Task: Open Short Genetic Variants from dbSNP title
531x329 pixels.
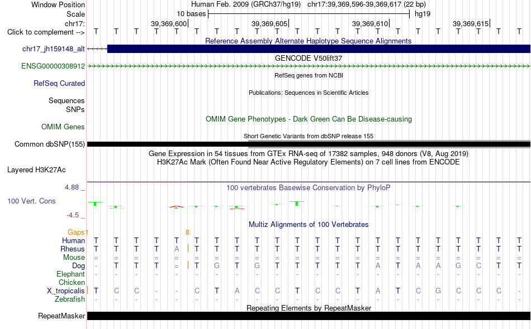Action: pos(309,136)
